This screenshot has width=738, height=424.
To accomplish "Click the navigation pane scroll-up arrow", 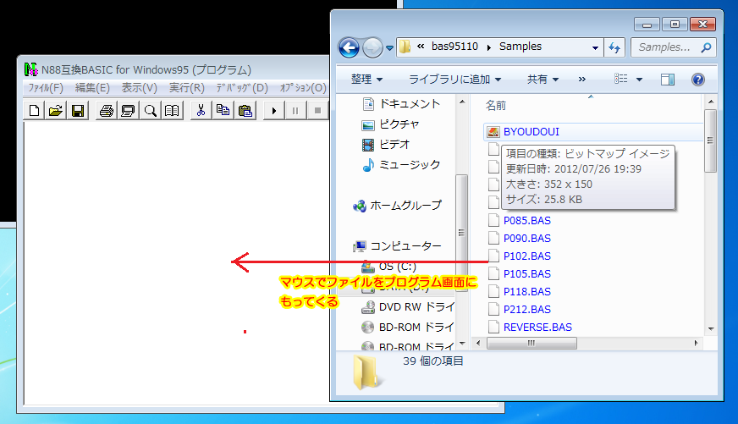I will click(462, 102).
